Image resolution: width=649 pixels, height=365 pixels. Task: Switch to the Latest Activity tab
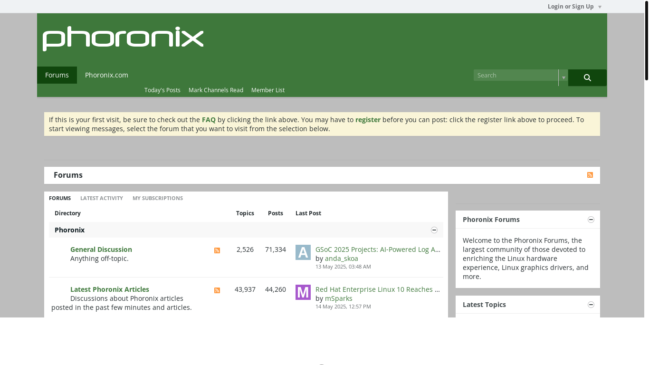[102, 198]
